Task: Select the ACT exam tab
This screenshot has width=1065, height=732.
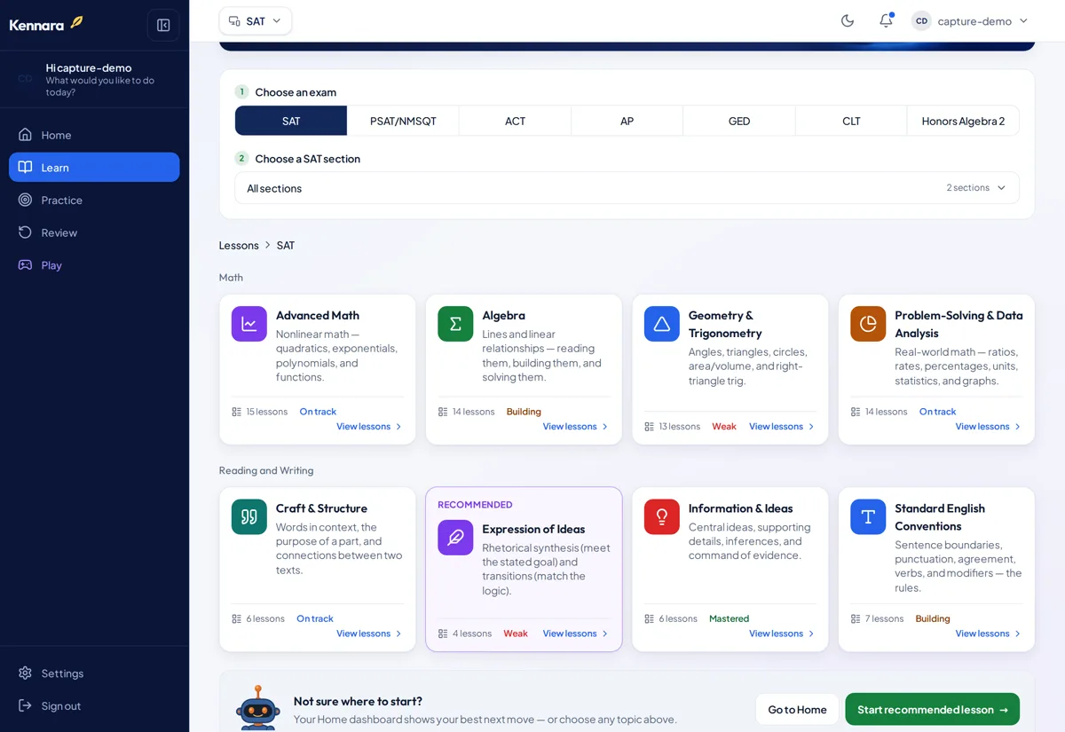Action: (x=515, y=121)
